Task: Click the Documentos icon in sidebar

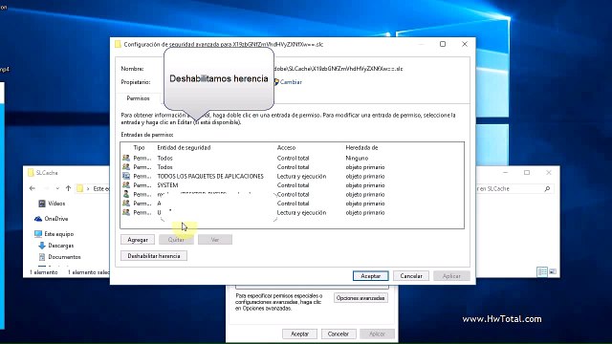Action: pos(42,257)
